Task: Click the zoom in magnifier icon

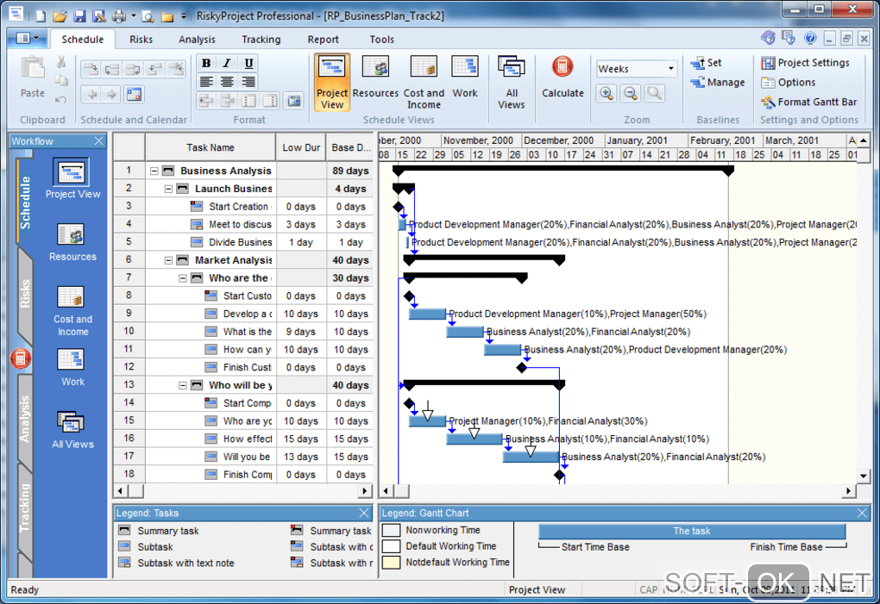Action: point(607,93)
